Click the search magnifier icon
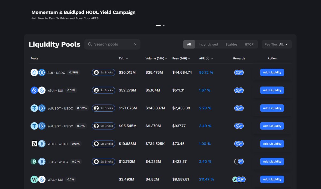 [x=90, y=44]
